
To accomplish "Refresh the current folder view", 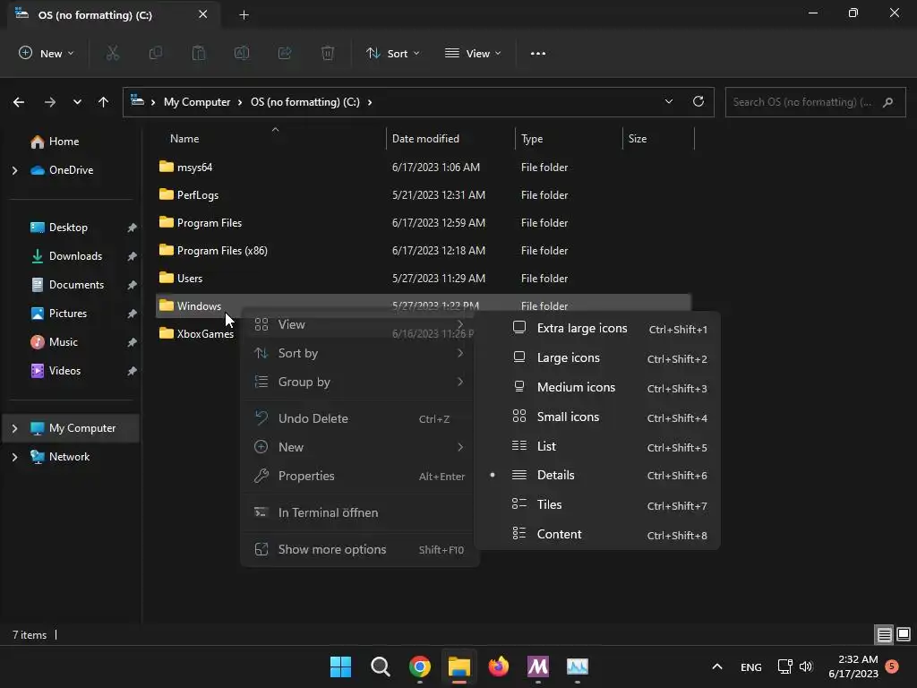I will tap(698, 101).
